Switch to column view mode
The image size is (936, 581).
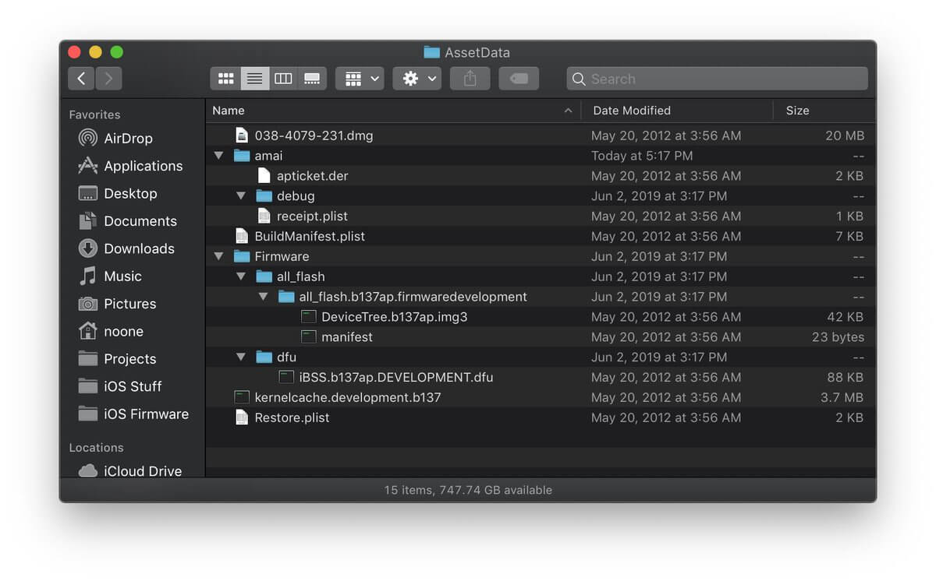[283, 79]
